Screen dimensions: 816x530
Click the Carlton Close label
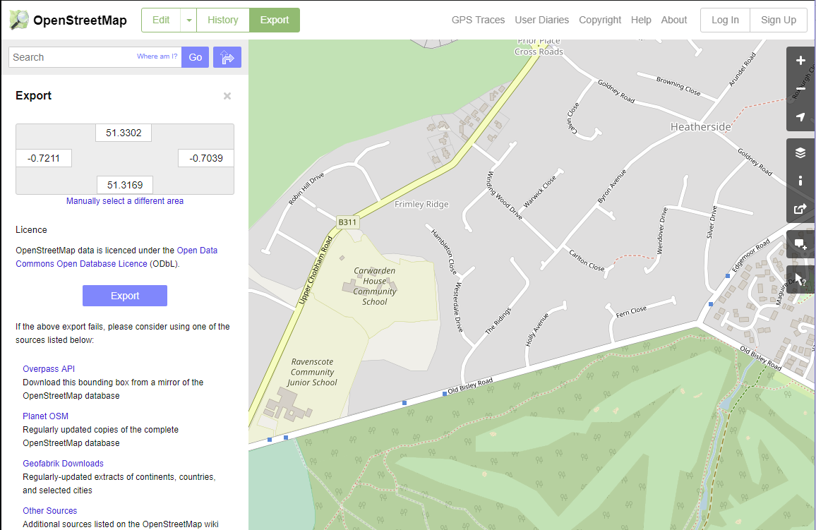tap(587, 260)
